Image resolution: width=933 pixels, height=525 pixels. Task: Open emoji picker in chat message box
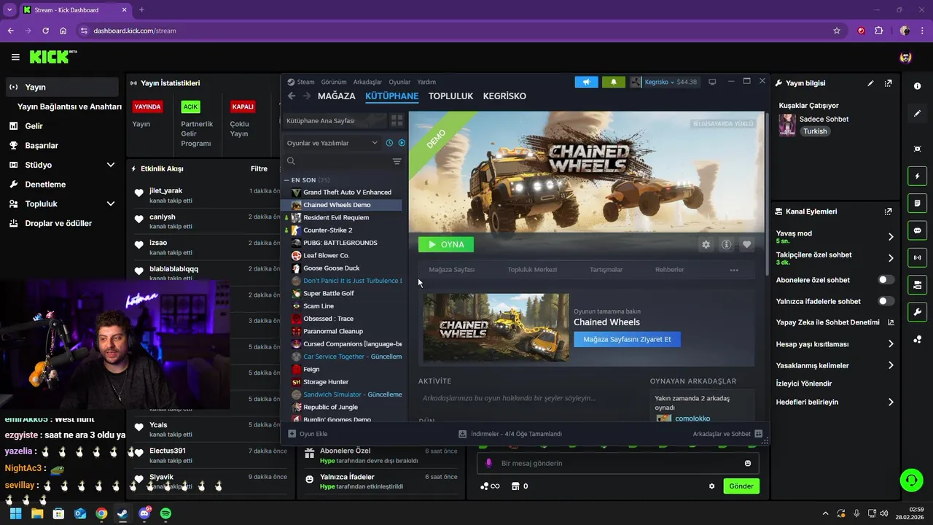pos(748,464)
